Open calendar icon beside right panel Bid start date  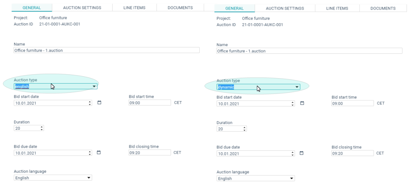tap(302, 103)
